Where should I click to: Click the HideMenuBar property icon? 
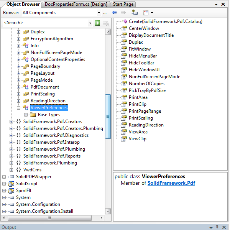[124, 56]
